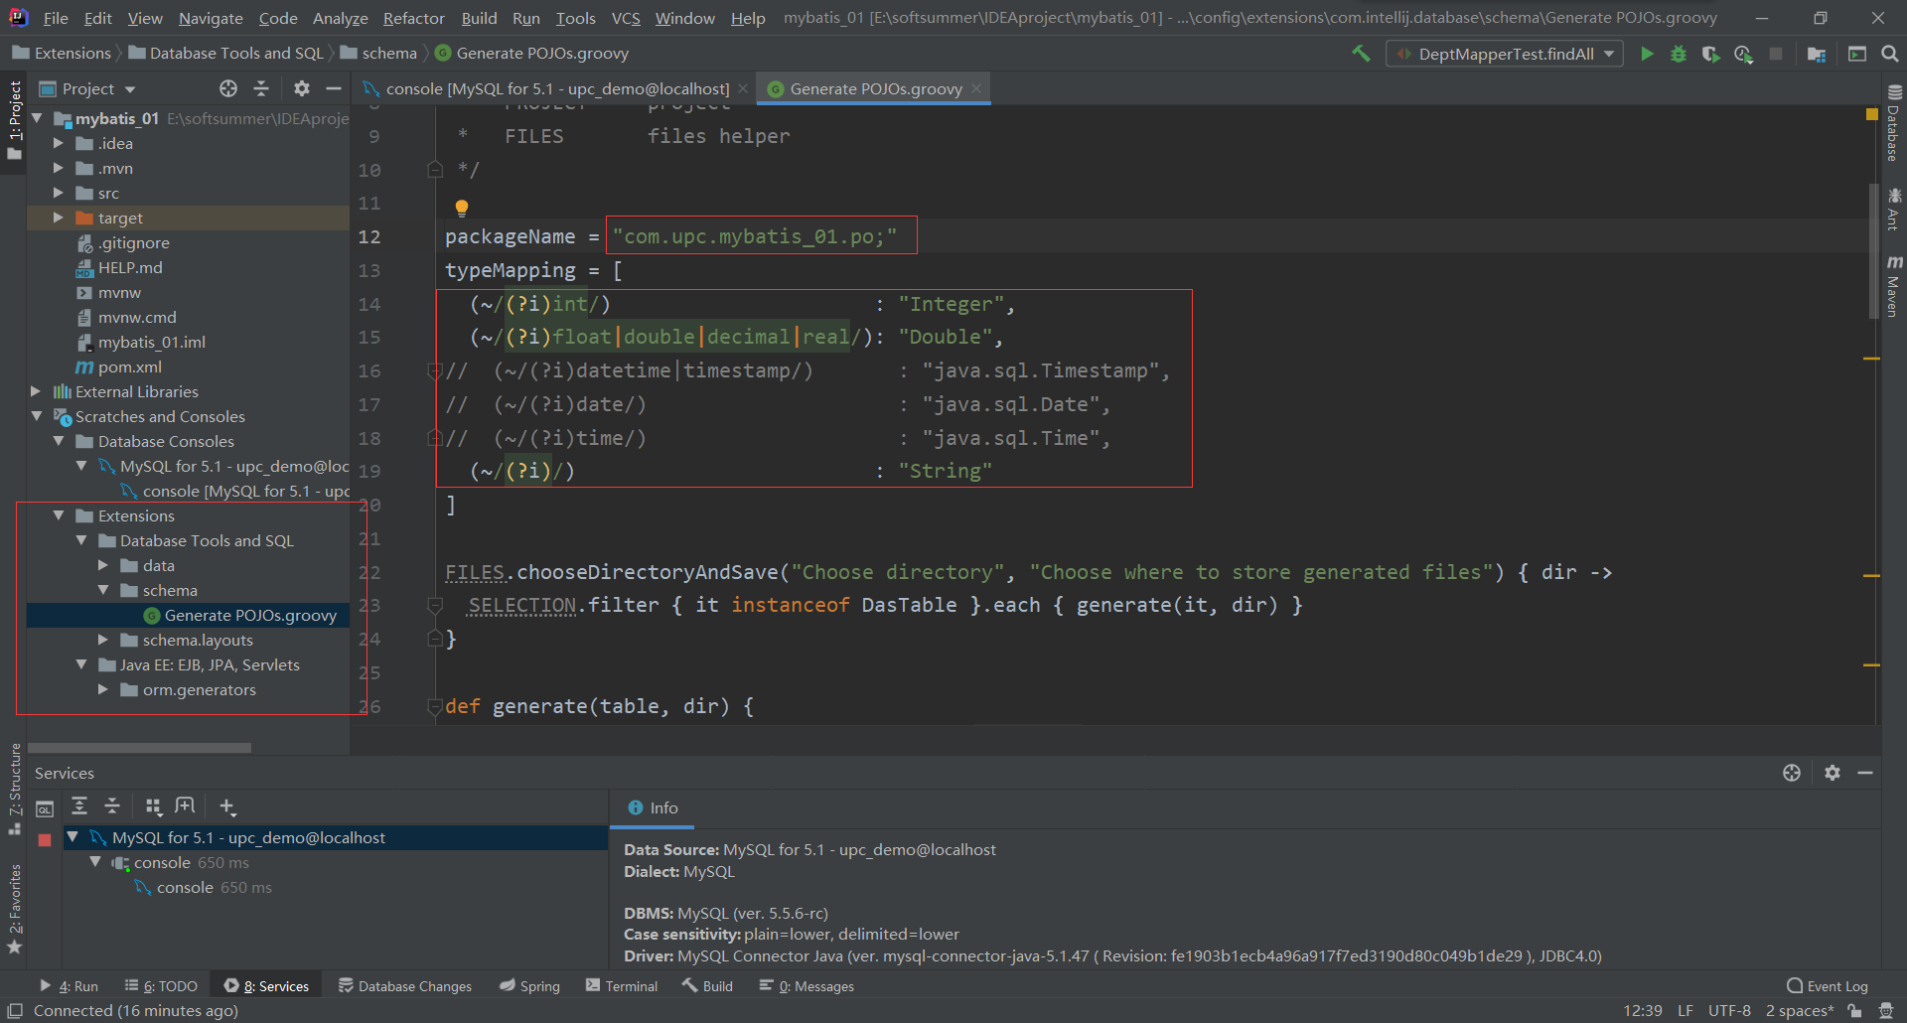Screen dimensions: 1907x1023
Task: Run the DeptMapperTest.findAll configuration
Action: pos(1648,54)
